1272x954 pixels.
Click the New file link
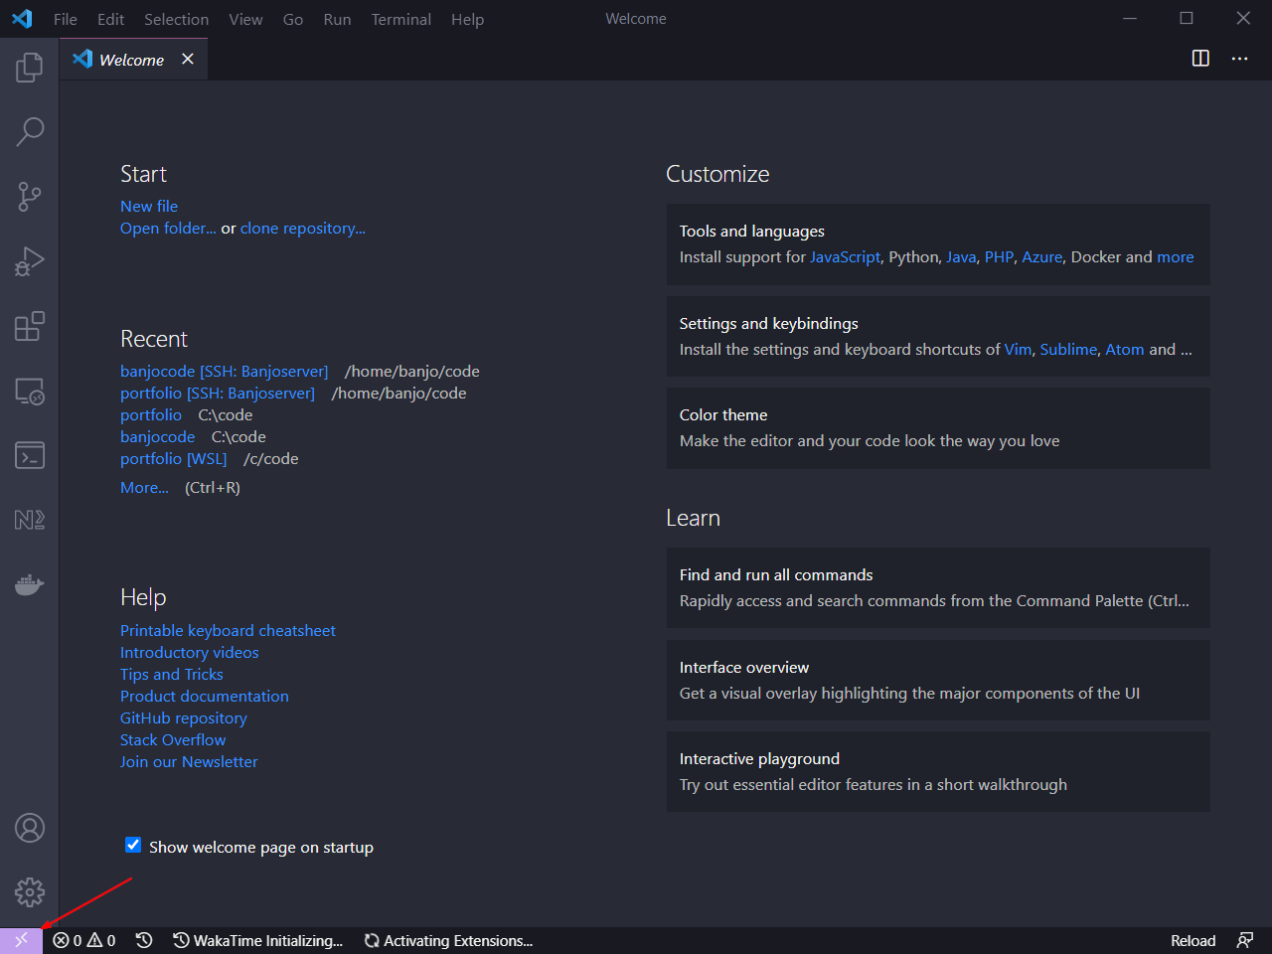click(149, 206)
